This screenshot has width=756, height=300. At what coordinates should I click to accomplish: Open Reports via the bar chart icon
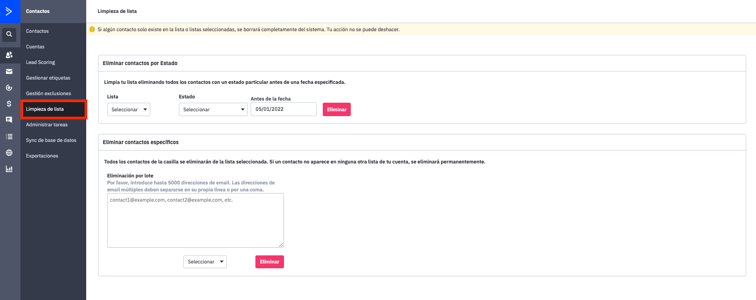(9, 169)
